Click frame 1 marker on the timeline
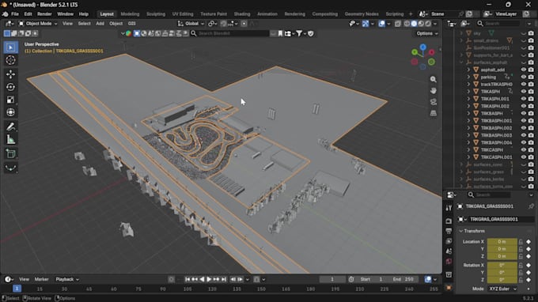Viewport: 538px width, 302px height. point(17,289)
